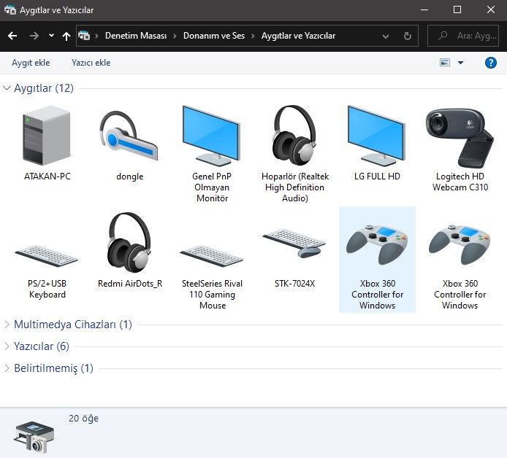Select the highlighted Xbox 360 Controller icon
This screenshot has height=458, width=507.
[377, 244]
